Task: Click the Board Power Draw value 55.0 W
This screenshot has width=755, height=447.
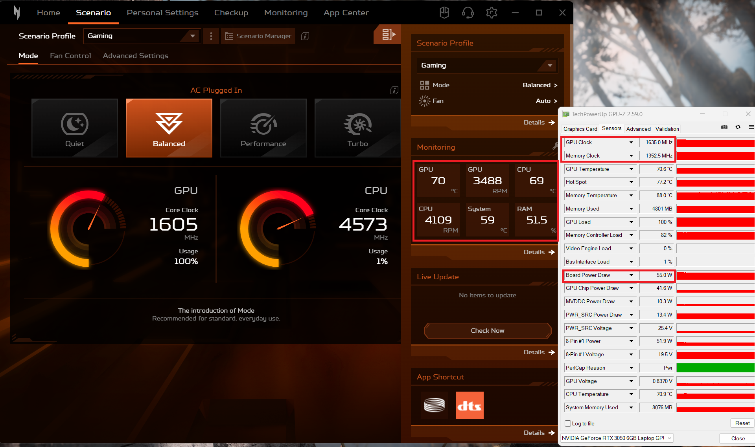Action: click(656, 275)
